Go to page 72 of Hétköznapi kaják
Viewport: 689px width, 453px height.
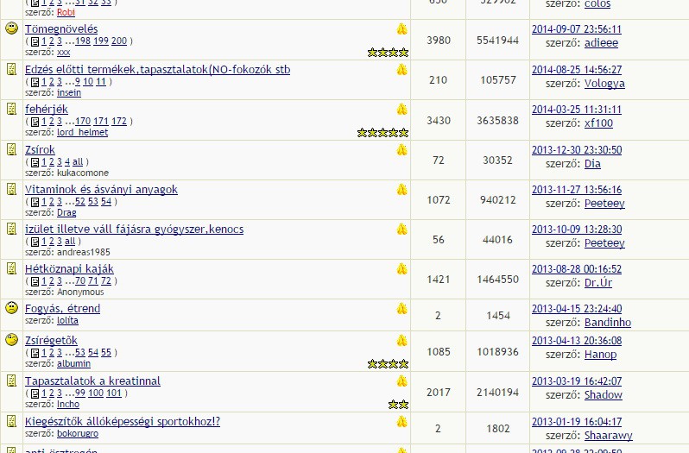(106, 281)
